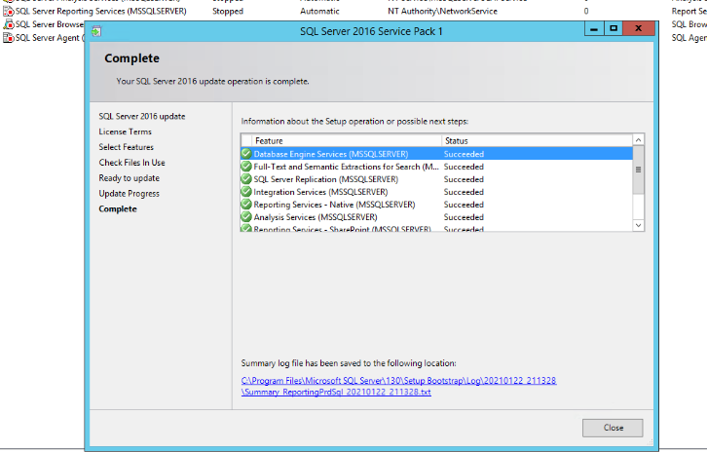Maximize the Service Pack 1 dialog
The width and height of the screenshot is (707, 452).
click(x=614, y=28)
